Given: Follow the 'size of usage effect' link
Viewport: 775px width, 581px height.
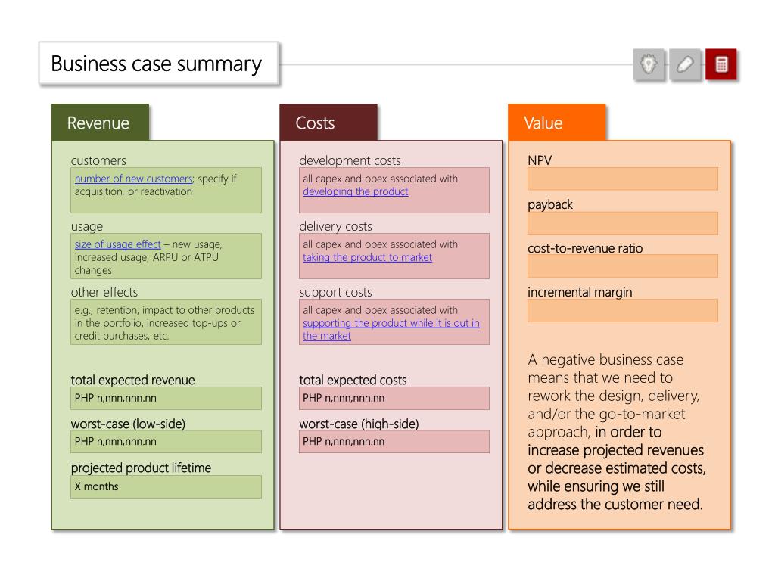Looking at the screenshot, I should pyautogui.click(x=117, y=244).
